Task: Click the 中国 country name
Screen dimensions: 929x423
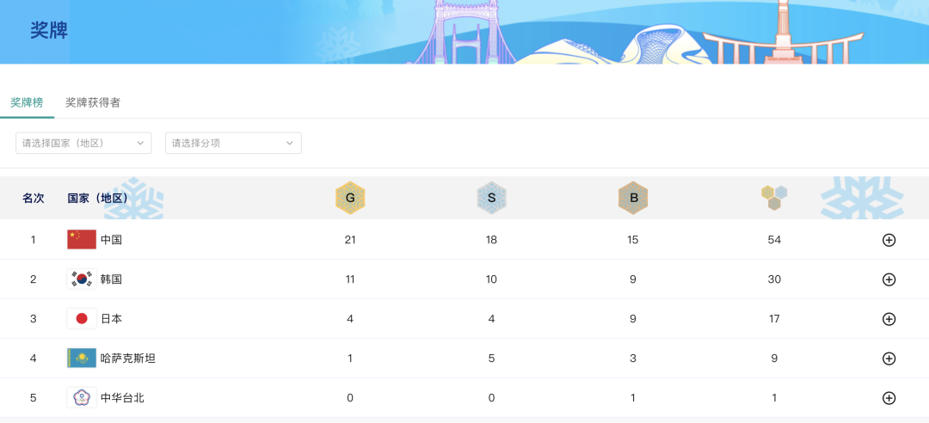Action: point(112,240)
